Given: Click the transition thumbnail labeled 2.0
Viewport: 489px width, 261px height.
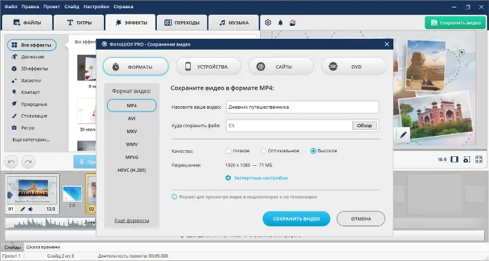Looking at the screenshot, I should (x=72, y=194).
